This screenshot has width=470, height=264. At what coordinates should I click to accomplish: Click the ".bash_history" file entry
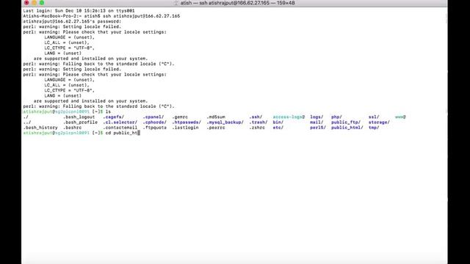[40, 128]
